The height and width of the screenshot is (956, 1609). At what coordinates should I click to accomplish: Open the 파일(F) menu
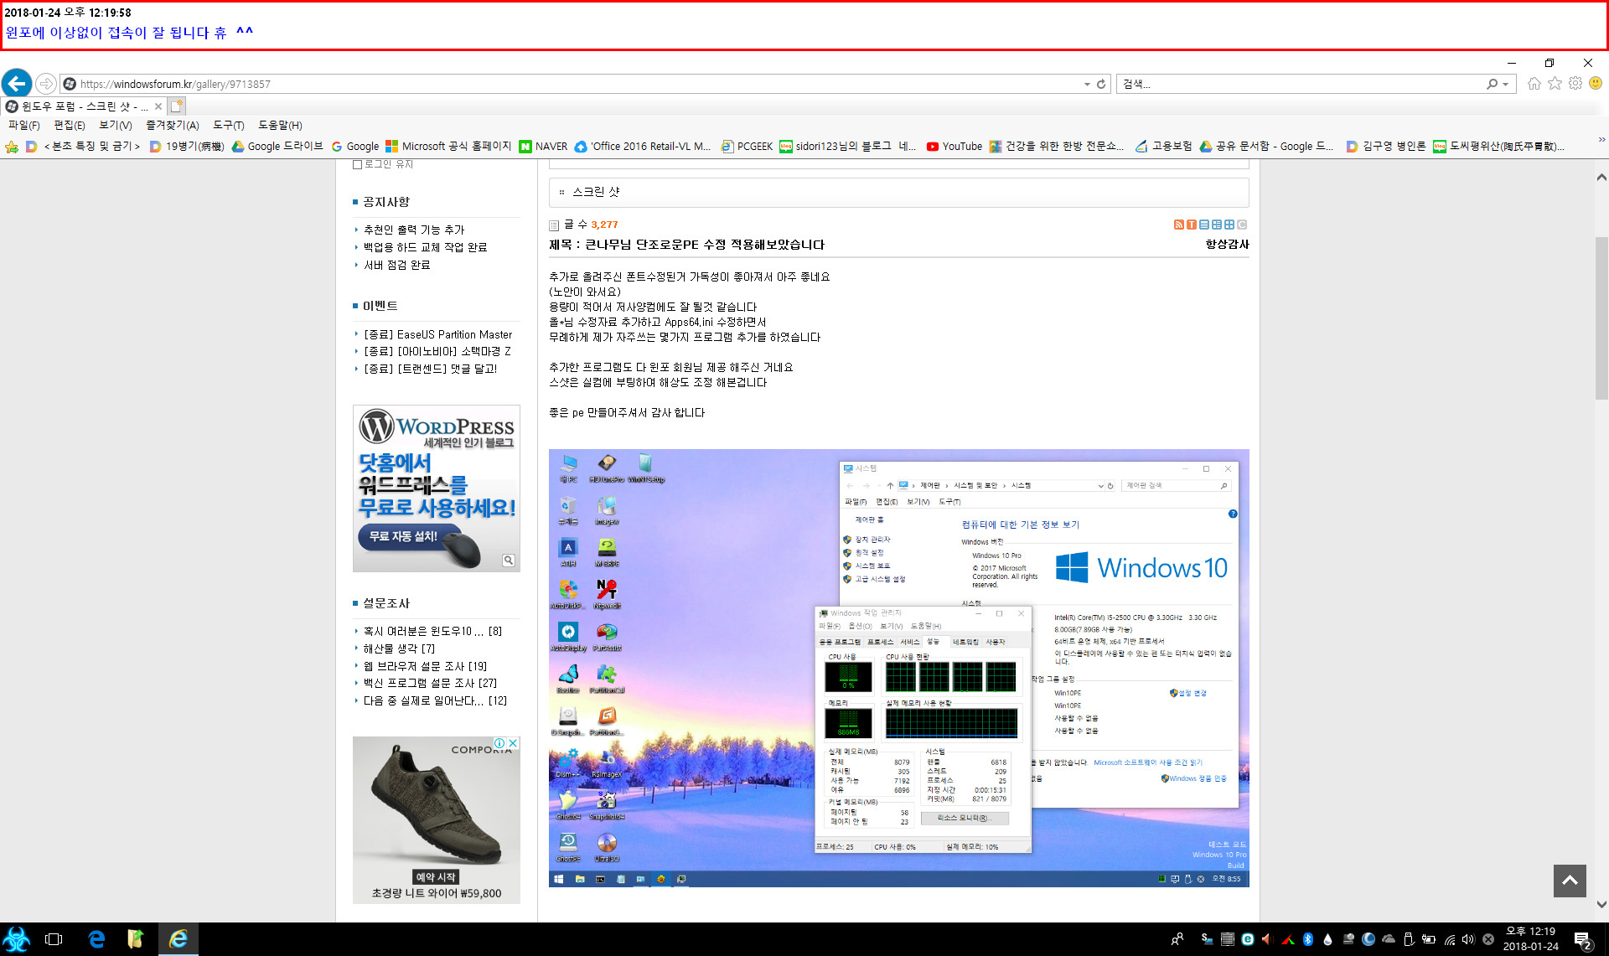click(x=23, y=125)
